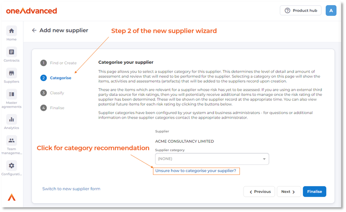Click the Advanced logo at the sidebar bottom
The height and width of the screenshot is (212, 346).
point(11,197)
